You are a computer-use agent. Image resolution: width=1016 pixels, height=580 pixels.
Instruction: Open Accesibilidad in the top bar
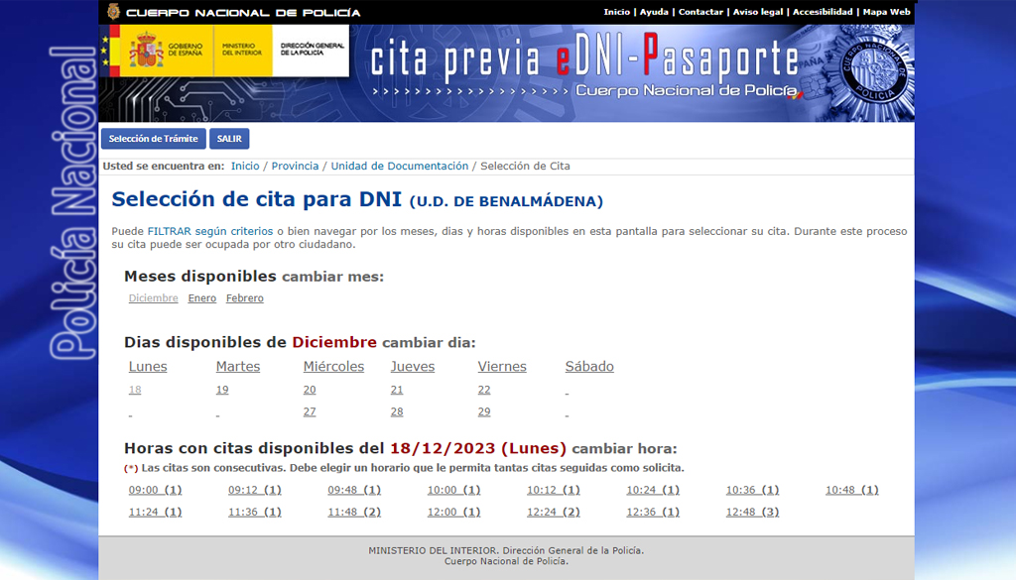coord(823,12)
